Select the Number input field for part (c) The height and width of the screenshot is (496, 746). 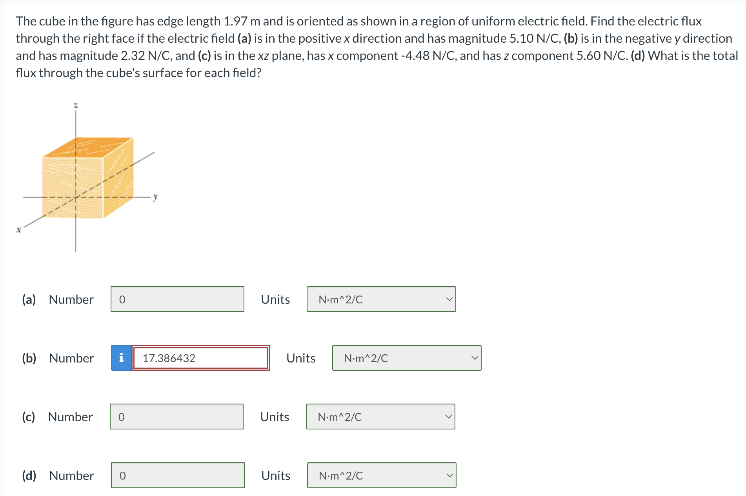pos(176,417)
